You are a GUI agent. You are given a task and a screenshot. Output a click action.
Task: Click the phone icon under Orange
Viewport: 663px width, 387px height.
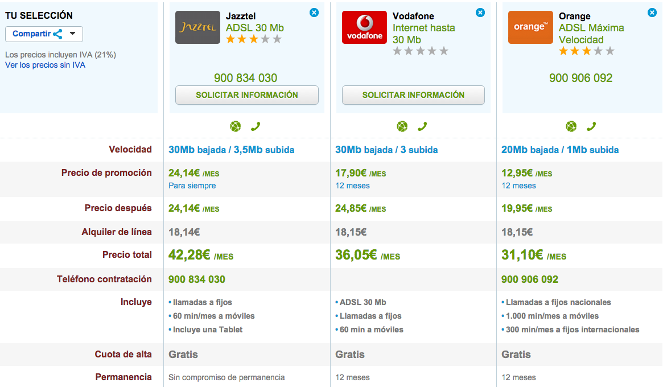coord(591,126)
